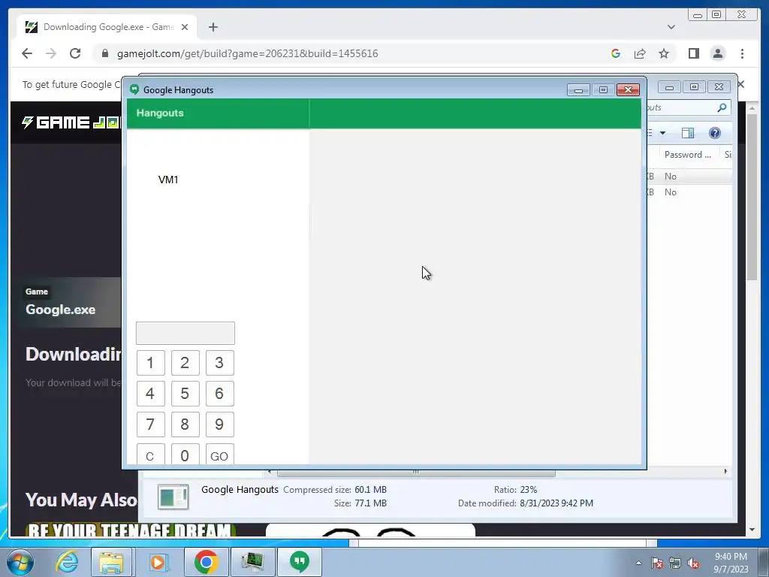The width and height of the screenshot is (769, 577).
Task: Toggle the preview pane icon in archive window
Action: coord(688,133)
